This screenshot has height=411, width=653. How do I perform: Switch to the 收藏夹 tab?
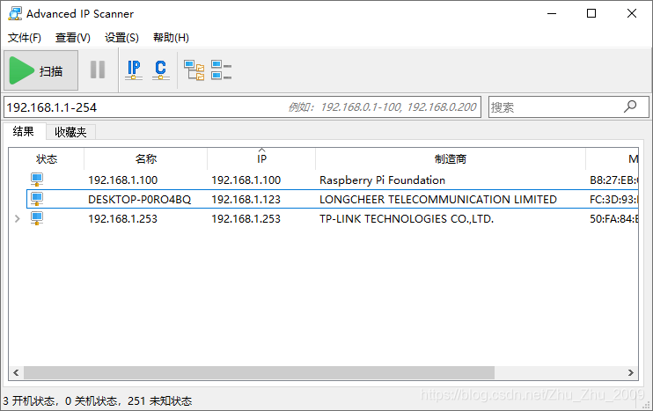pos(70,132)
